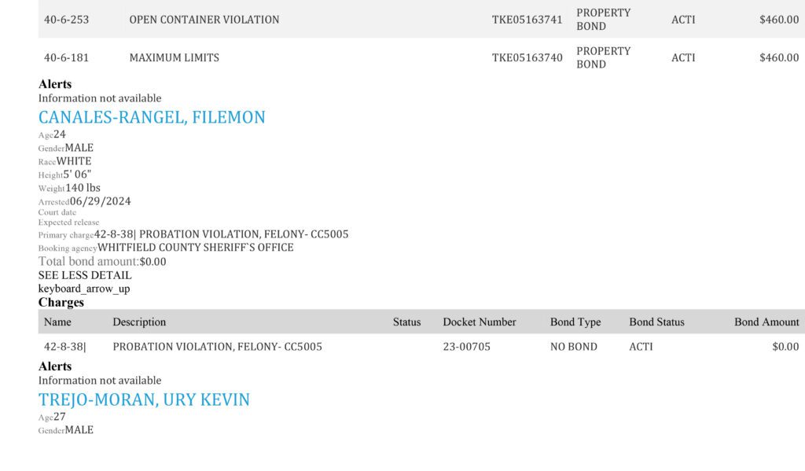
Task: Click docket number 23-00705
Action: [x=467, y=347]
